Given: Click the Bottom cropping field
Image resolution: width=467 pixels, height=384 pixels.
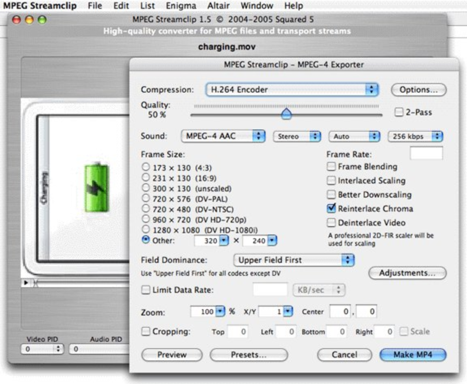Looking at the screenshot, I should click(336, 332).
